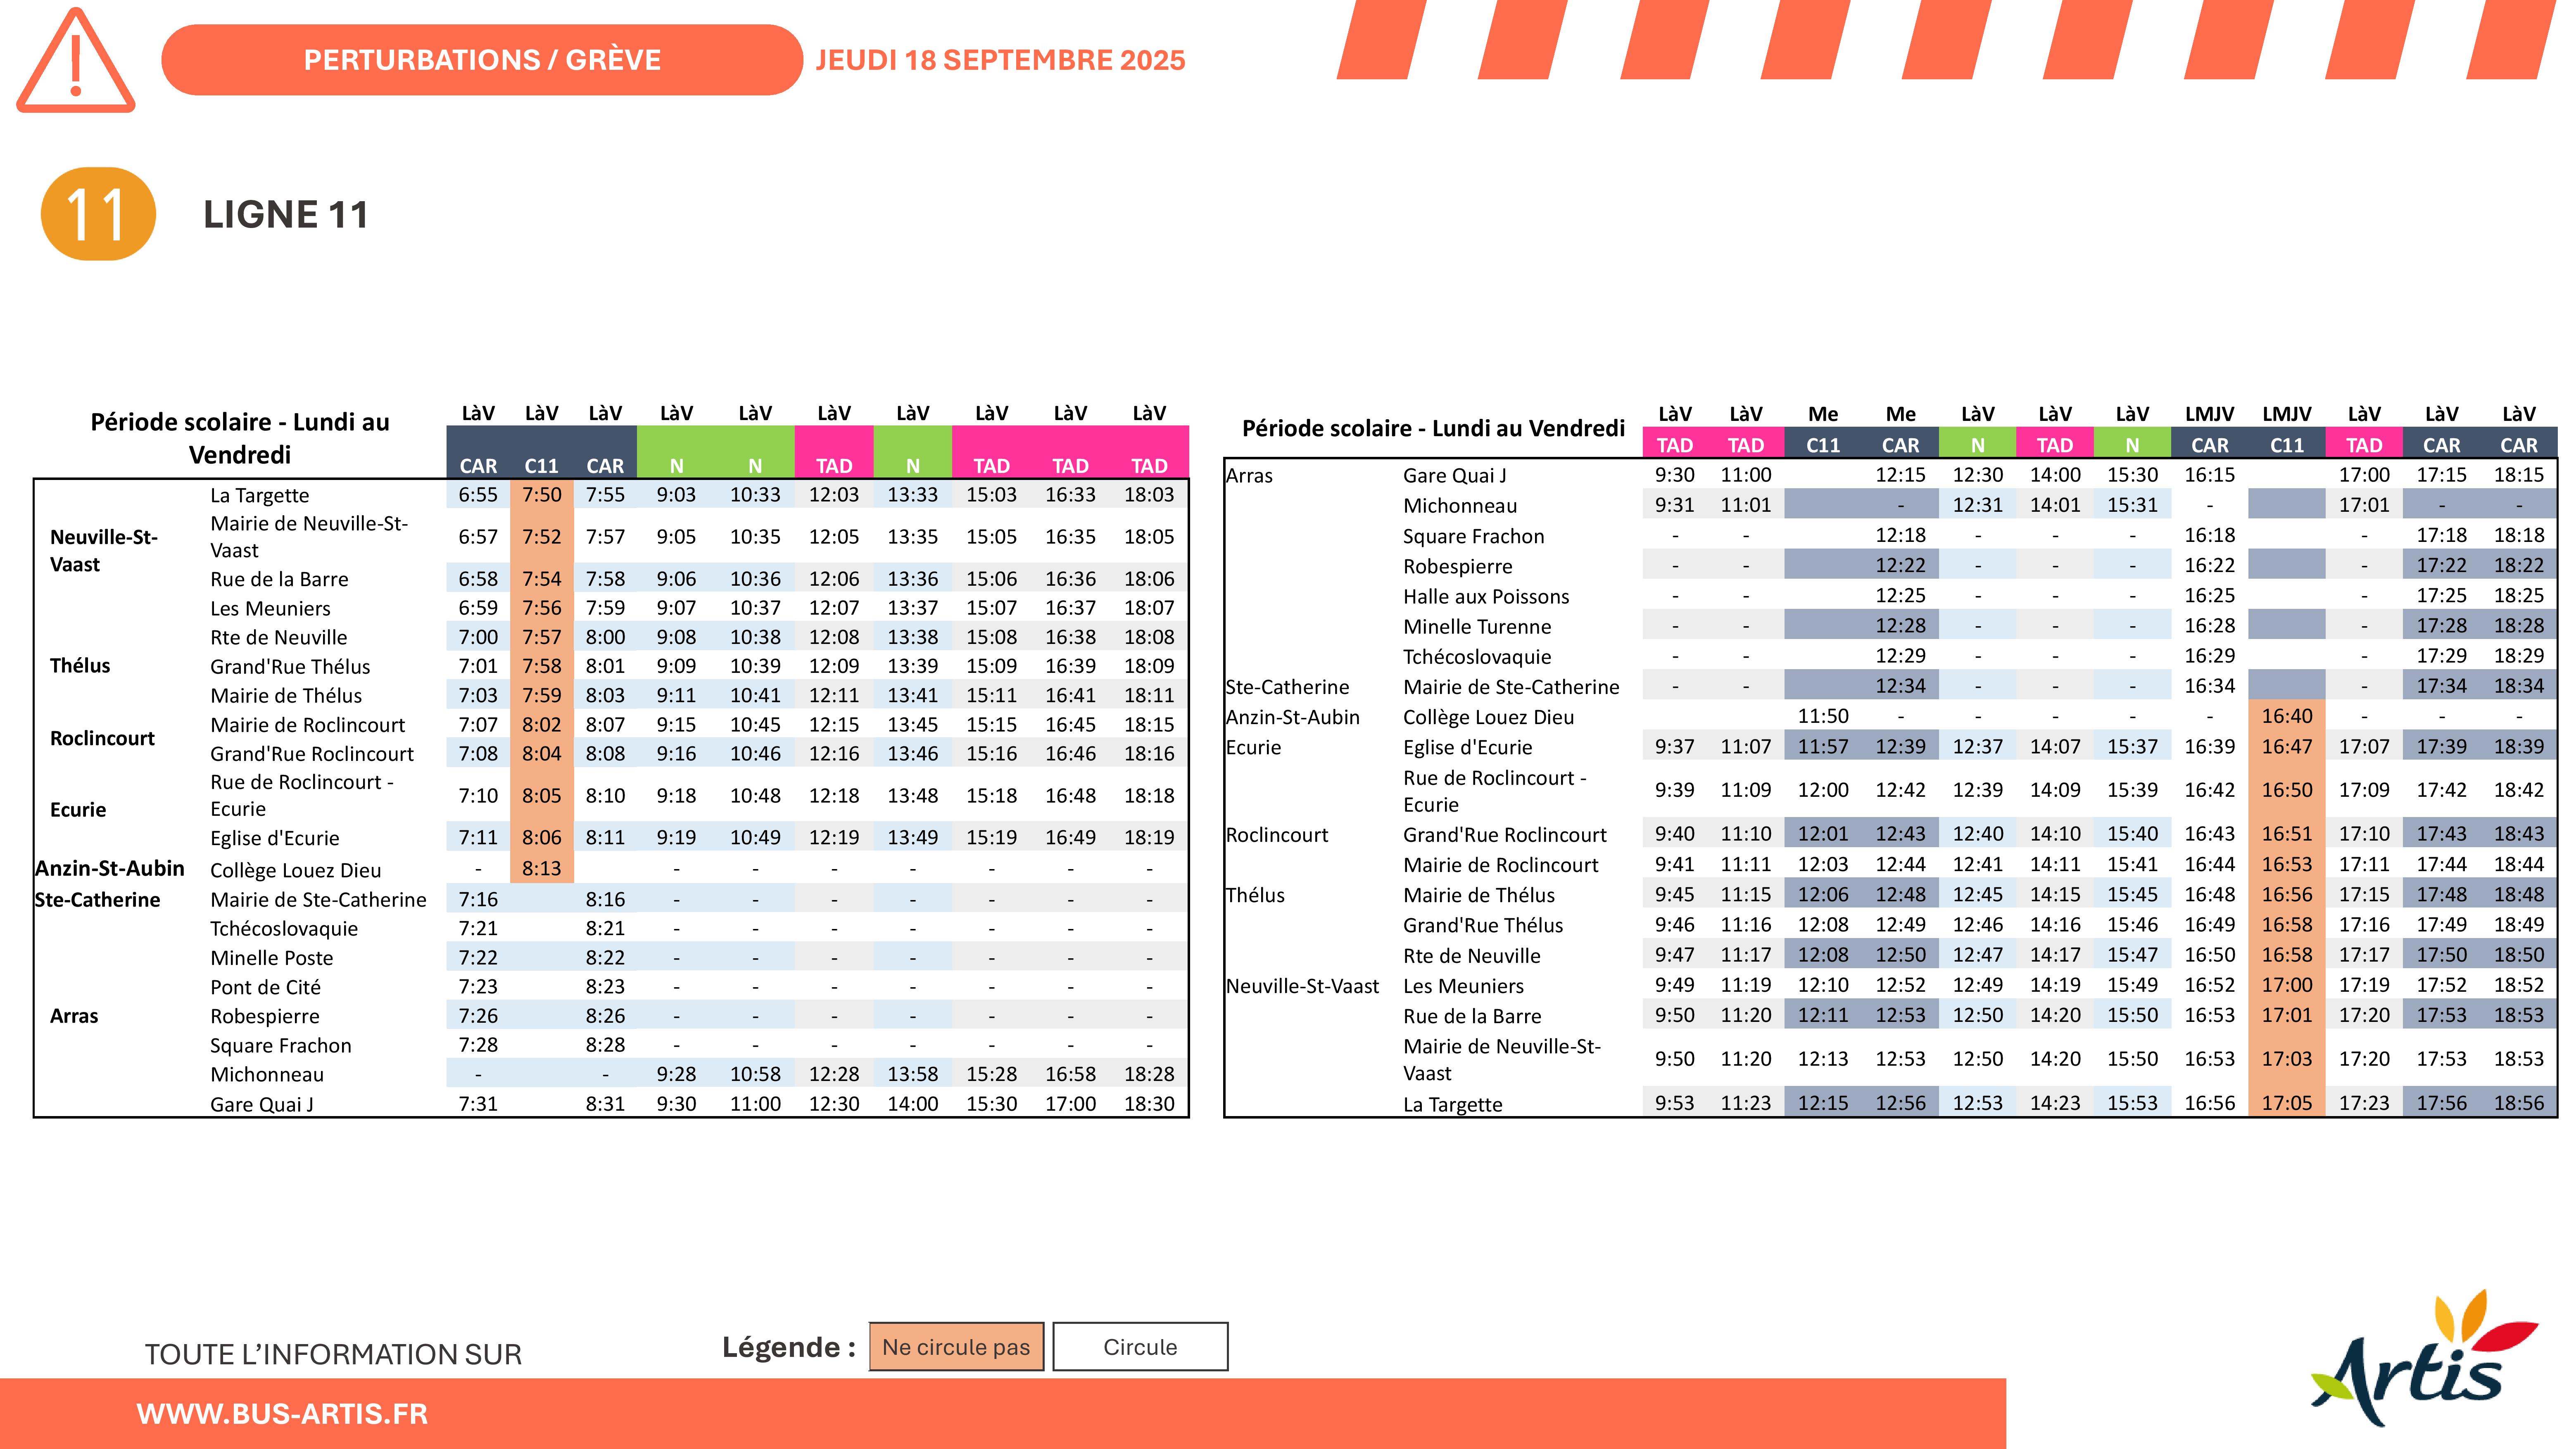Screen dimensions: 2576x1449
Task: Click the 'Ne circule pas' legend swatch
Action: tap(956, 1347)
